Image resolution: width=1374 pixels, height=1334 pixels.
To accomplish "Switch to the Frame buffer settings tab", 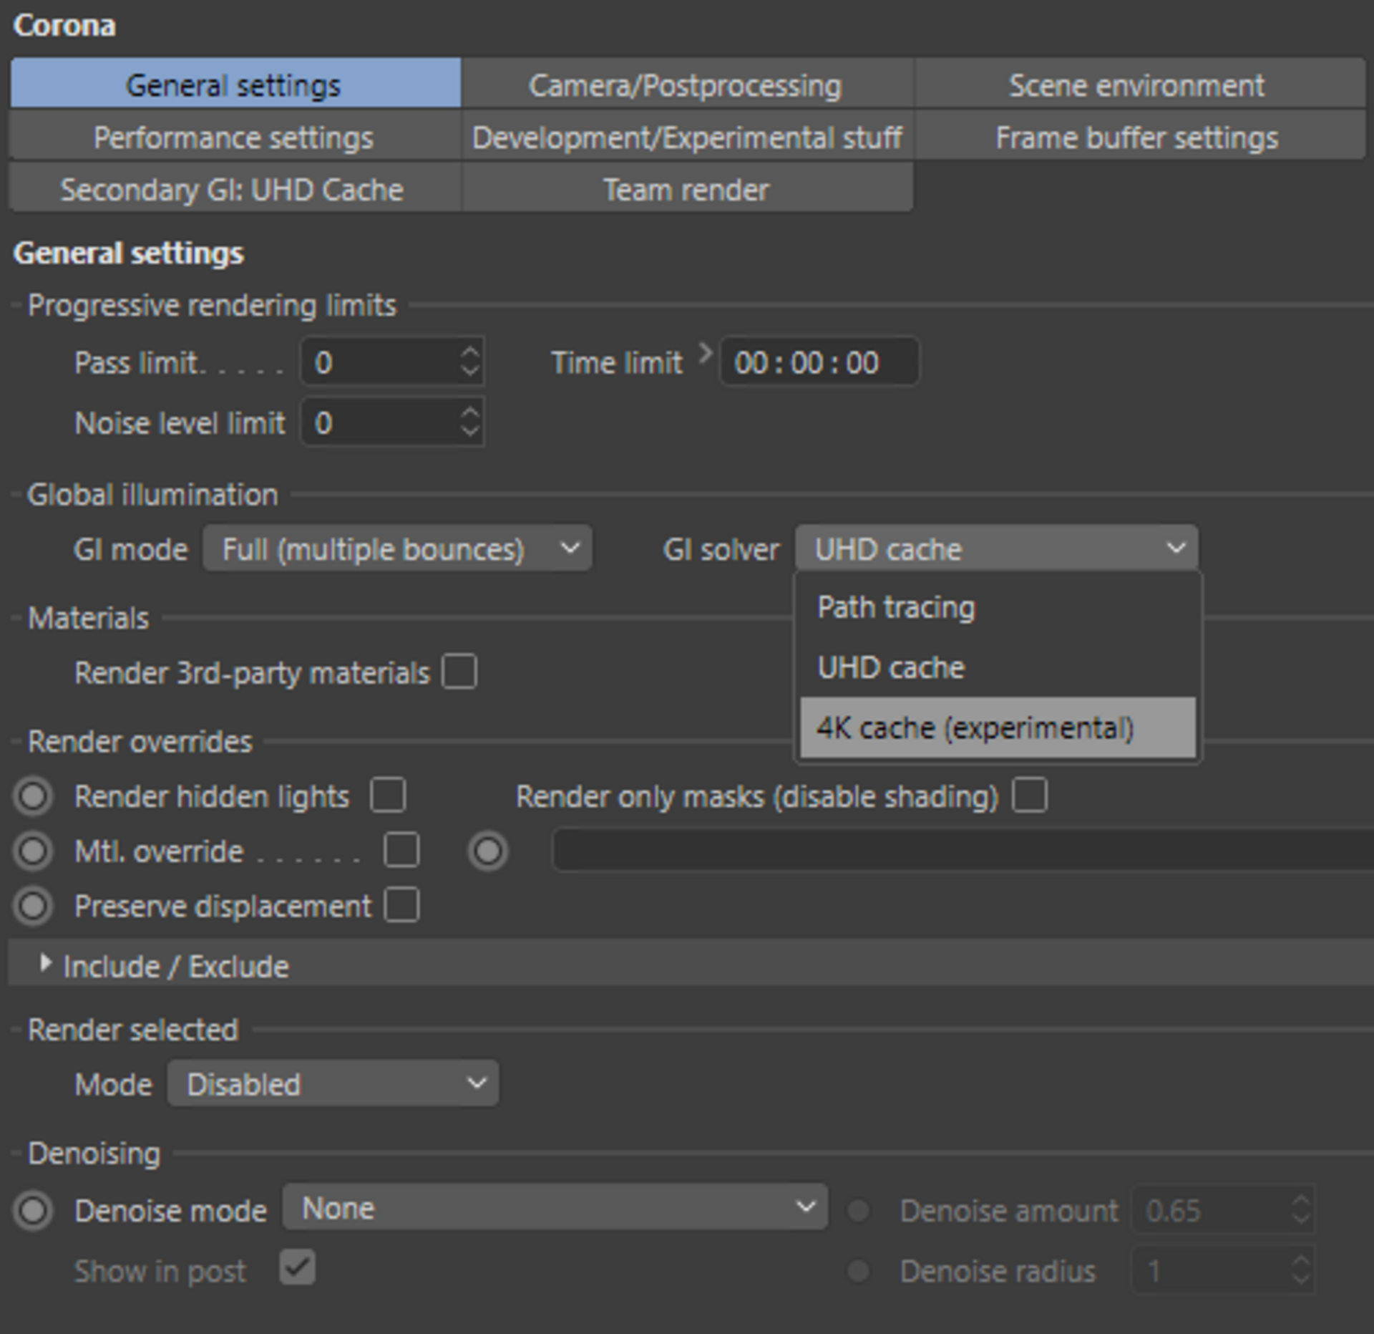I will click(x=1139, y=136).
